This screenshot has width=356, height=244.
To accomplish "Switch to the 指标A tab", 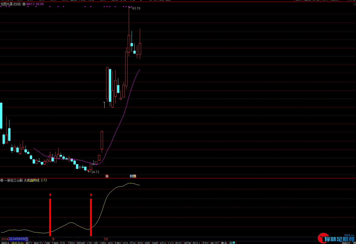I will tap(5, 243).
